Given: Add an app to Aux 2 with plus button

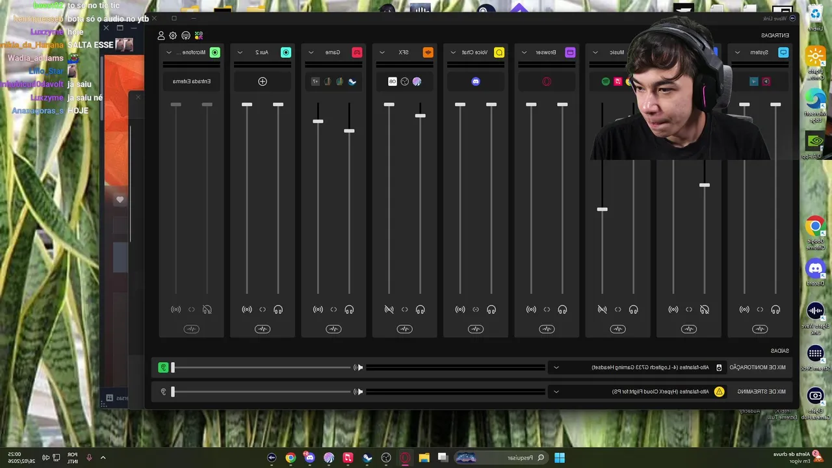Looking at the screenshot, I should (x=263, y=81).
